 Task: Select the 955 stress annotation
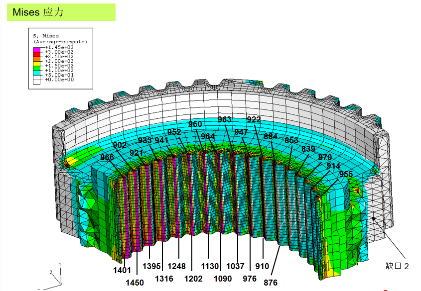346,174
